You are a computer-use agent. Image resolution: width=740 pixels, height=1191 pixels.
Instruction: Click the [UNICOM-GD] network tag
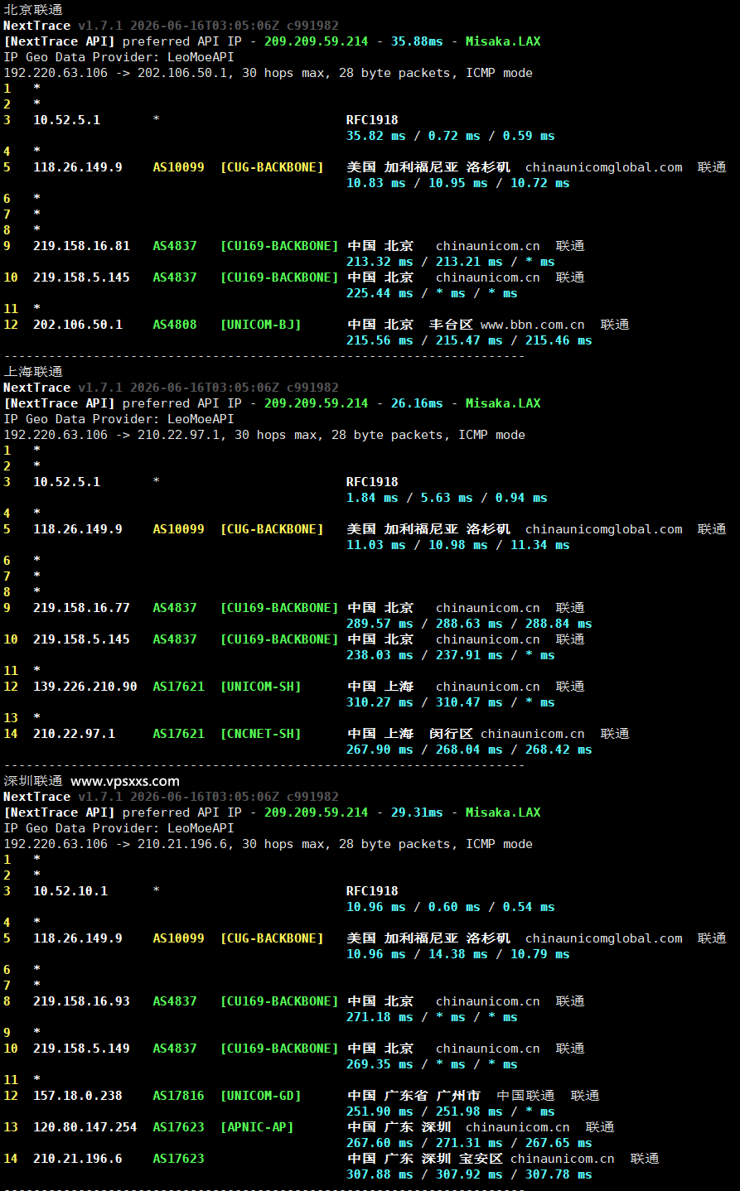tap(260, 1096)
